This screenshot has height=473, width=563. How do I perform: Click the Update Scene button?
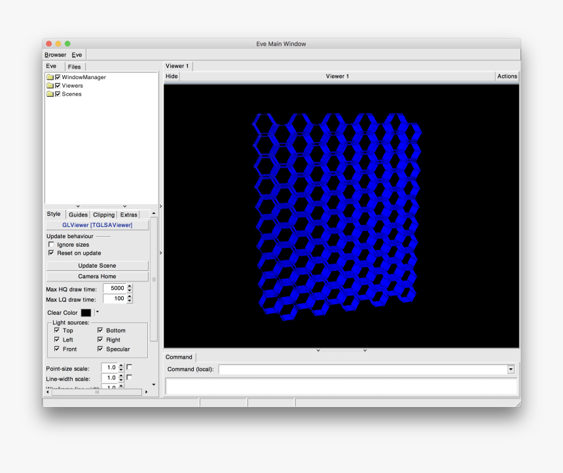click(98, 266)
